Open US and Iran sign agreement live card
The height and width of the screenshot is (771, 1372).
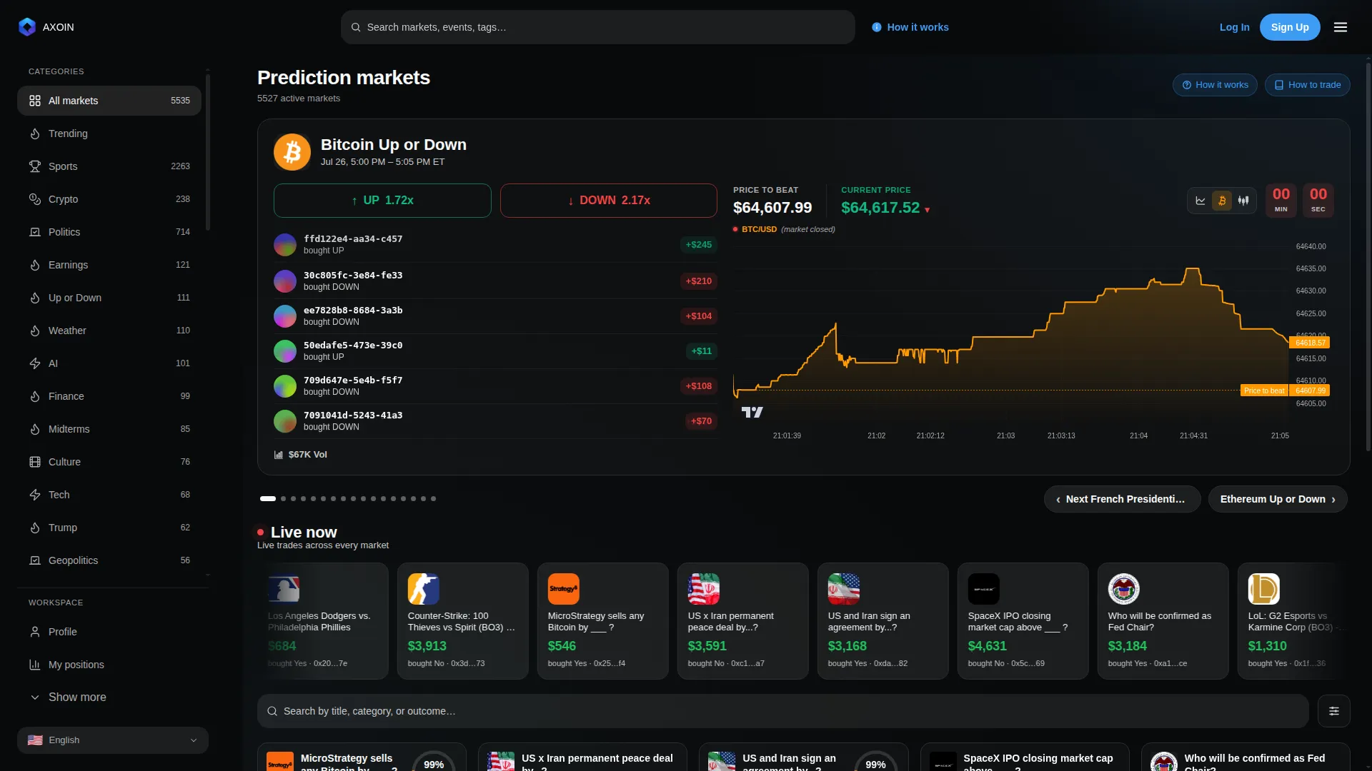[883, 621]
